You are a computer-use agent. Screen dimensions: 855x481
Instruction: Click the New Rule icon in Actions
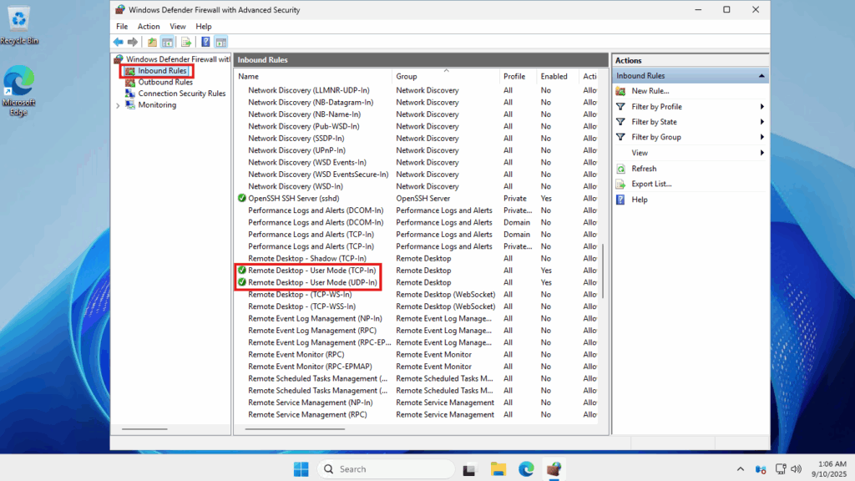coord(620,91)
